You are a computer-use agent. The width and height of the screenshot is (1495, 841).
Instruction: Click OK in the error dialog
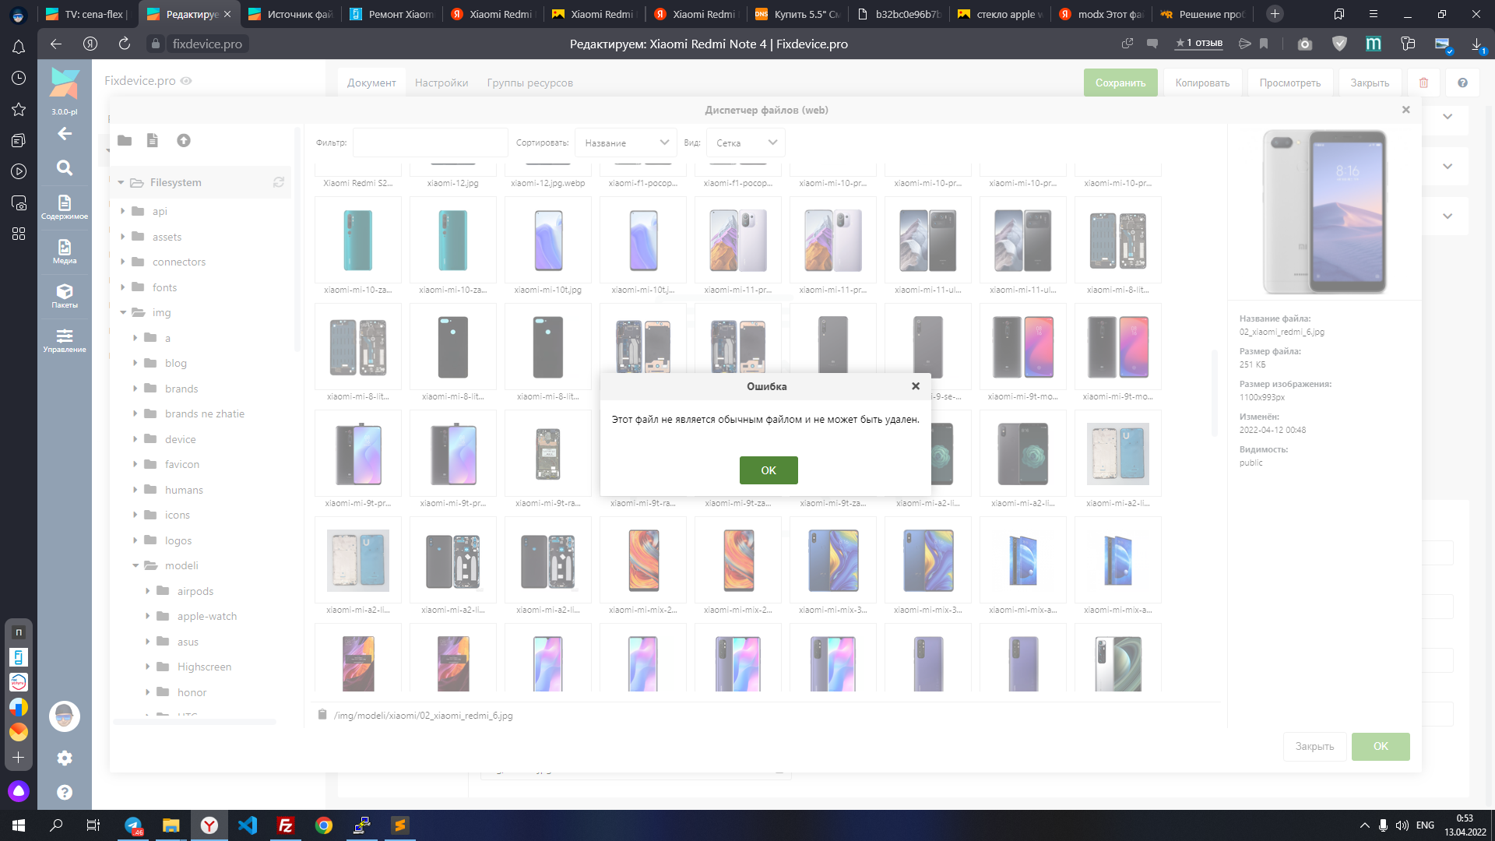[x=769, y=470]
